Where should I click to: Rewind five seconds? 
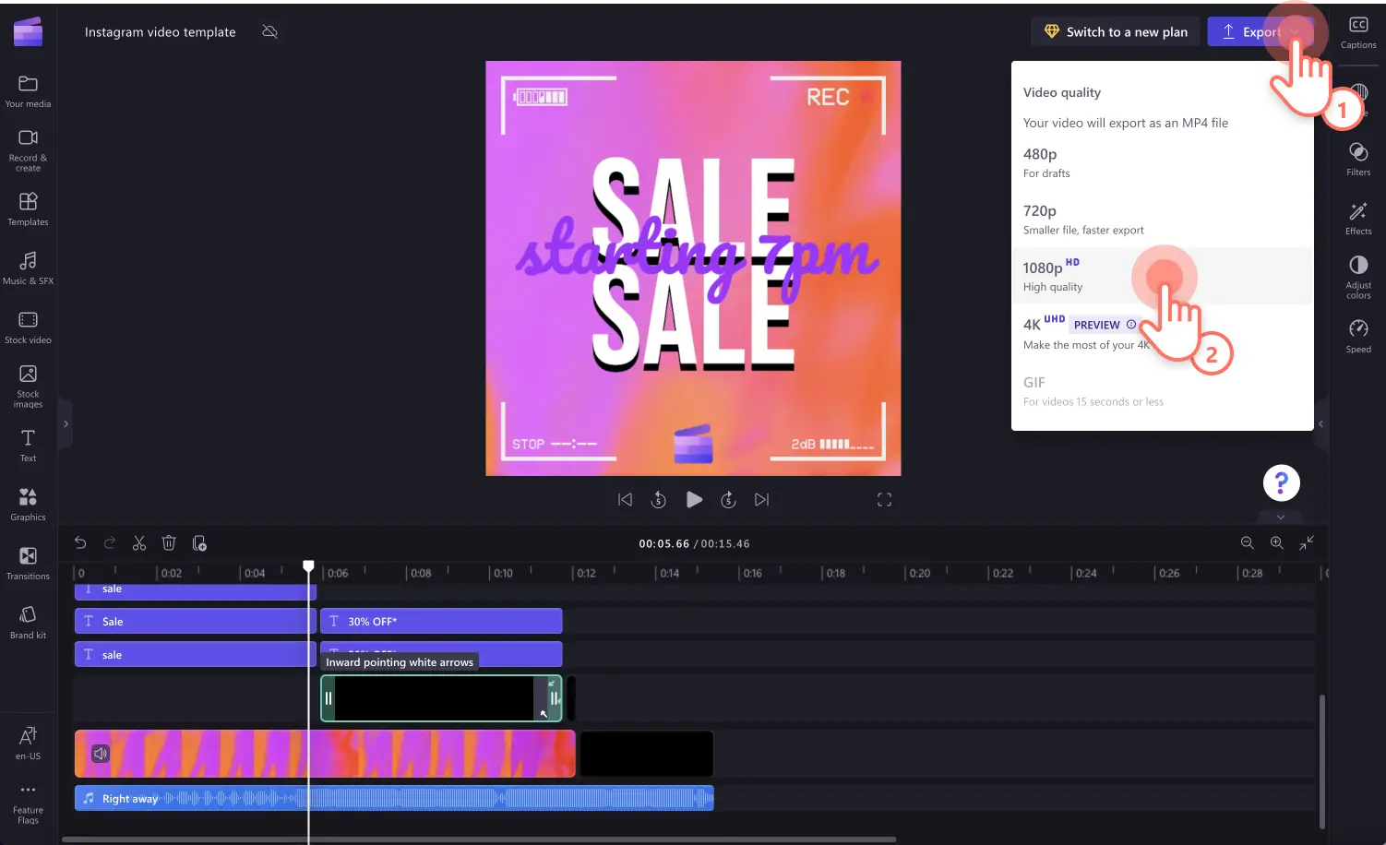coord(659,499)
